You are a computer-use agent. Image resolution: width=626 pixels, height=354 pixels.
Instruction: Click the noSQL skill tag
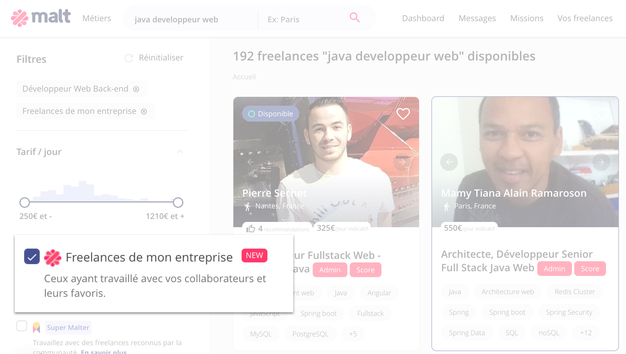(x=549, y=333)
